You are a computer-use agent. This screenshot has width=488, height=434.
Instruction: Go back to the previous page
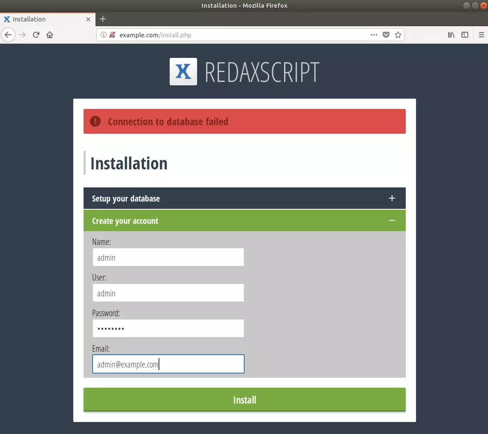tap(8, 35)
